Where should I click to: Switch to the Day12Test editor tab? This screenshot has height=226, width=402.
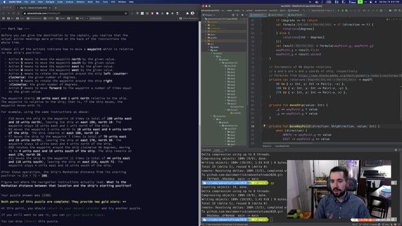point(296,15)
